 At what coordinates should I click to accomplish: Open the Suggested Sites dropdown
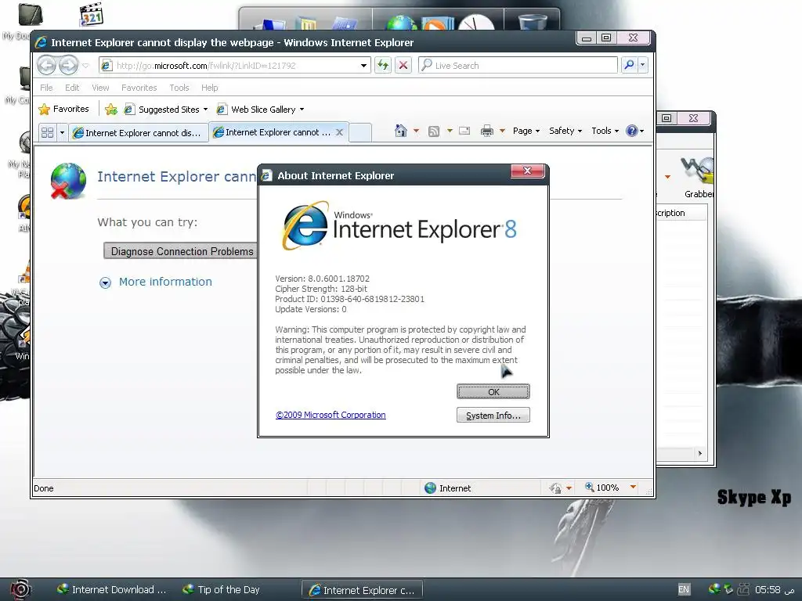[206, 110]
